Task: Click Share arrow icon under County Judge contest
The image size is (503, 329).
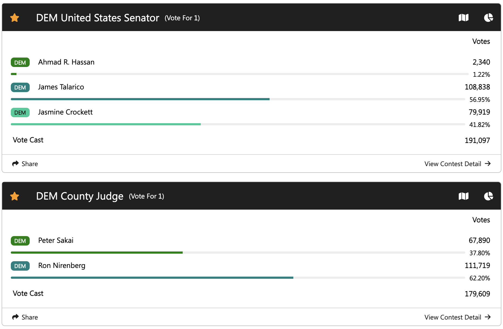Action: click(x=15, y=317)
